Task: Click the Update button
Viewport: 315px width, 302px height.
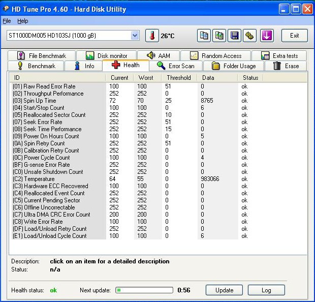Action: pyautogui.click(x=224, y=290)
